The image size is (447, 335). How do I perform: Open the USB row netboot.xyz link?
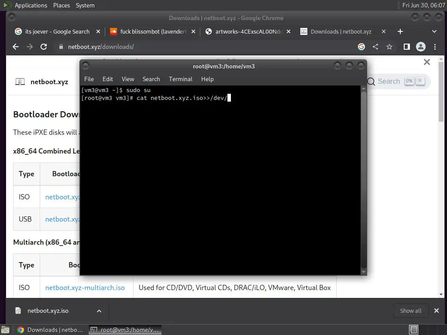62,219
